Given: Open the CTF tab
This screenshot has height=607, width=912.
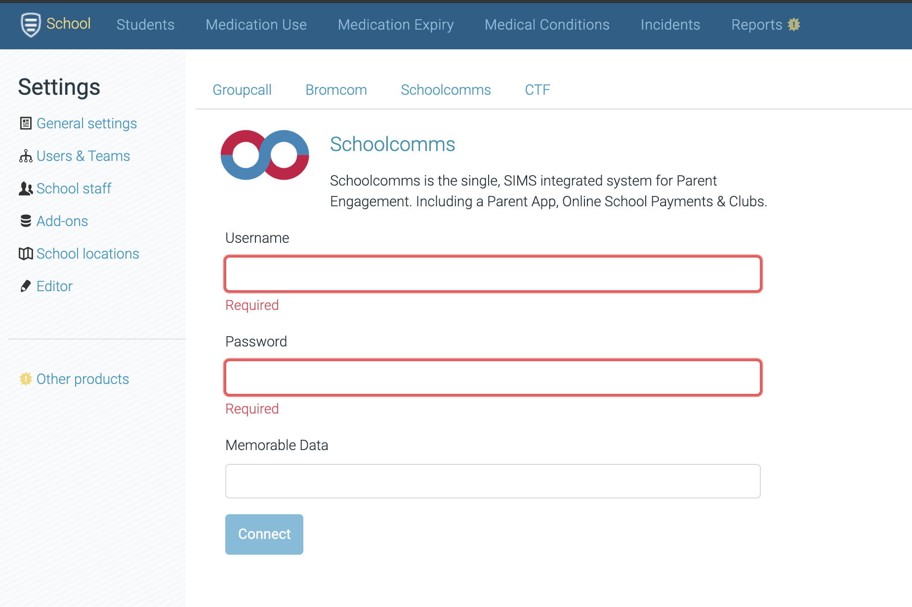Looking at the screenshot, I should tap(537, 90).
